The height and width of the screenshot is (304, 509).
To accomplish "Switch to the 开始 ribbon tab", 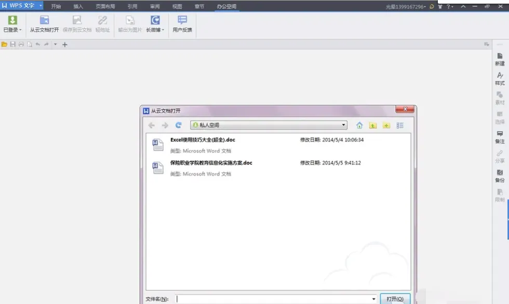I will click(x=56, y=6).
